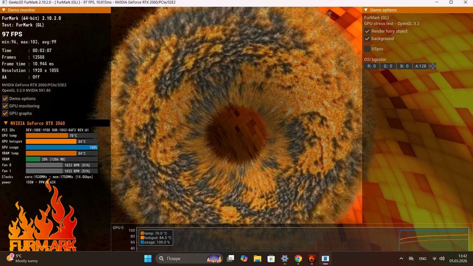
Task: Switch to FurMark flame taskbar icon
Action: 312,258
